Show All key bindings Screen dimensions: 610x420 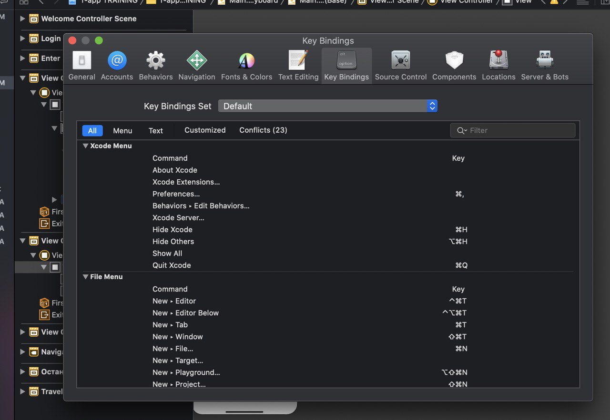coord(92,130)
